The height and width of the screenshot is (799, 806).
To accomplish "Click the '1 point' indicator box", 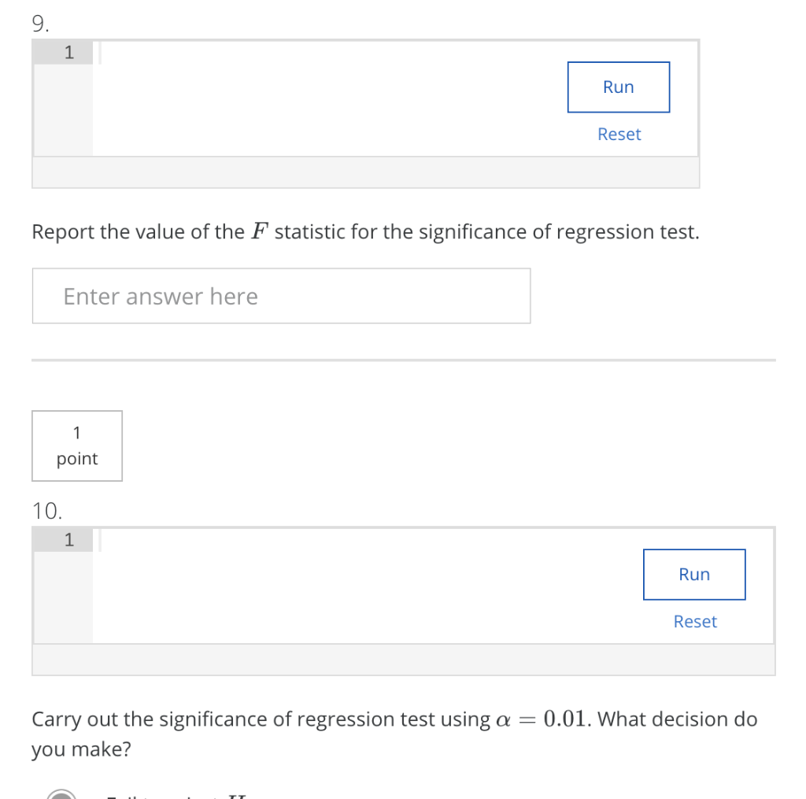I will (x=76, y=446).
